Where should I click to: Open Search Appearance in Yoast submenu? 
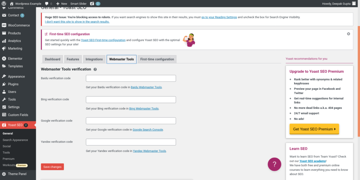click(15, 140)
